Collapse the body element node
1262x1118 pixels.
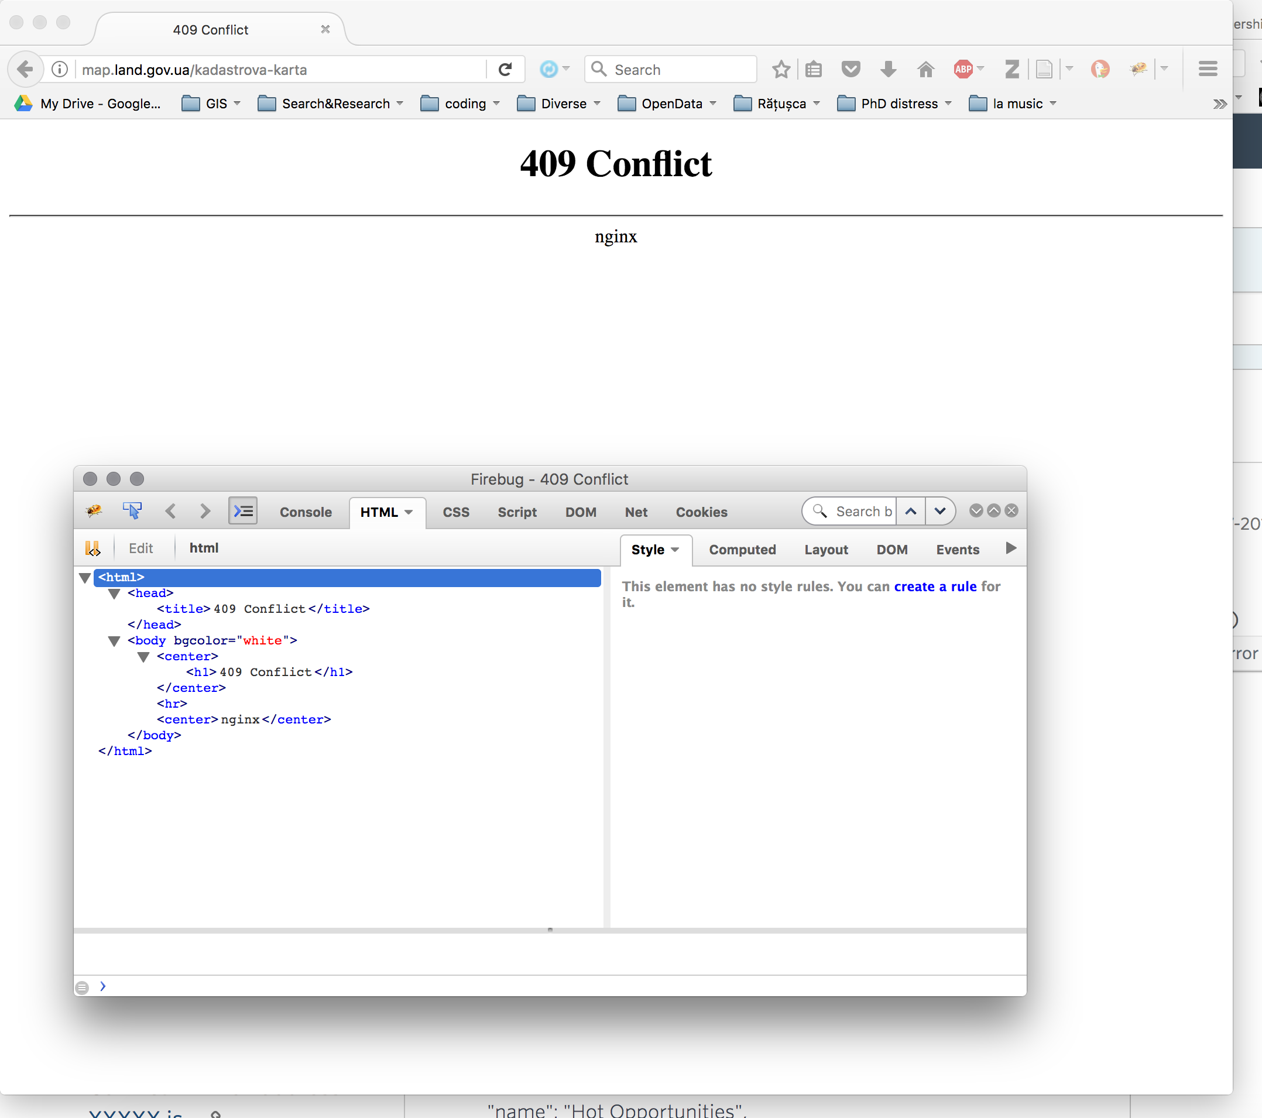click(x=114, y=641)
